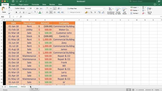Apply comma style format
162x91 pixels.
point(95,12)
